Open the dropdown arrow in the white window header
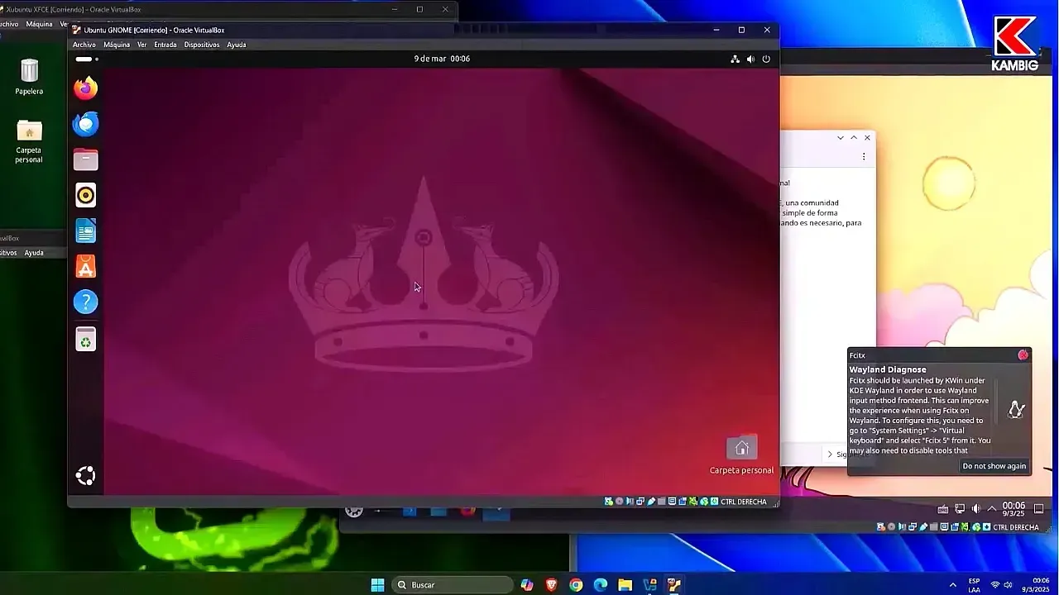Viewport: 1059px width, 595px height. tap(841, 137)
